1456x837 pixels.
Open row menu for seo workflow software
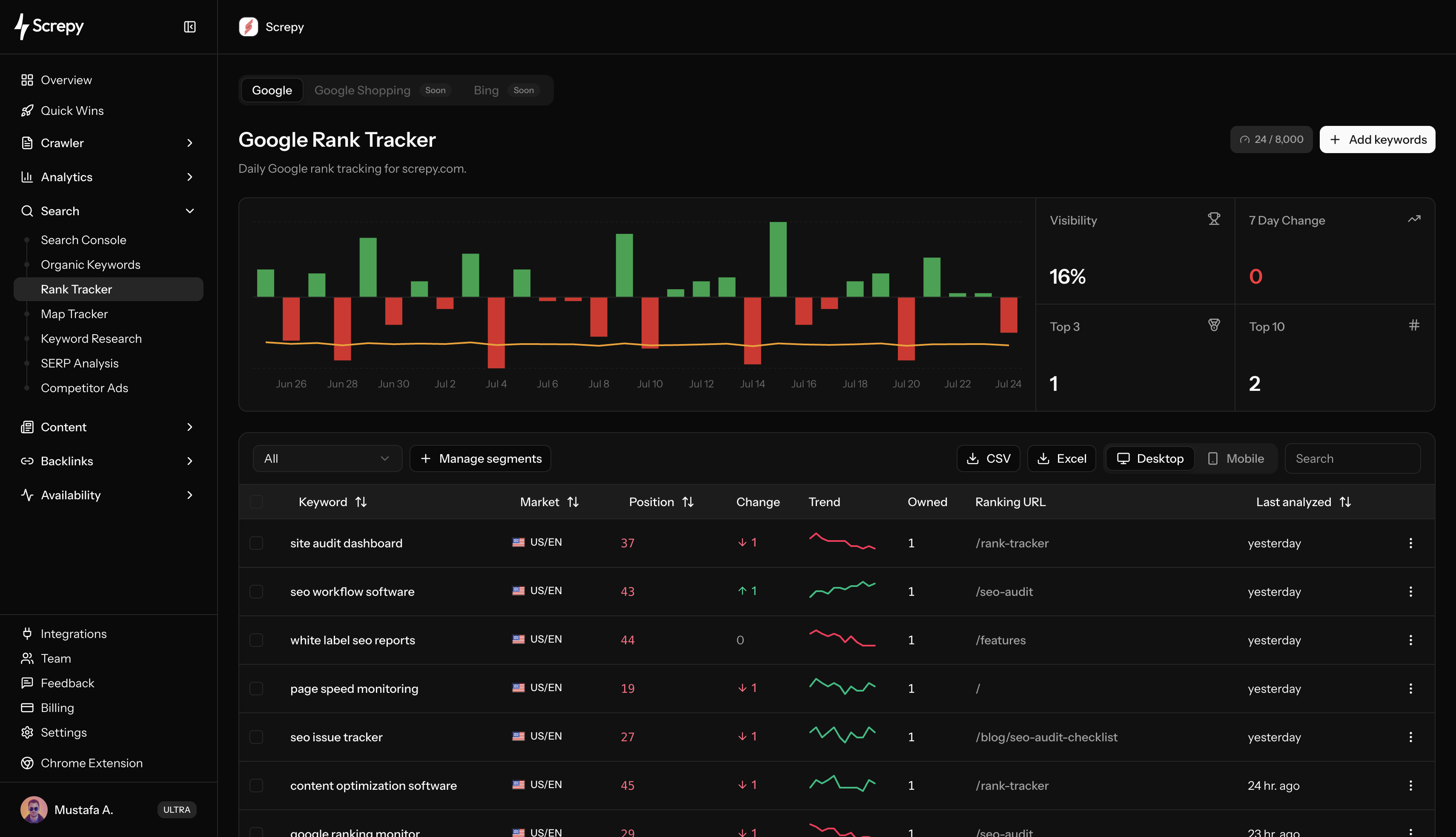tap(1410, 592)
